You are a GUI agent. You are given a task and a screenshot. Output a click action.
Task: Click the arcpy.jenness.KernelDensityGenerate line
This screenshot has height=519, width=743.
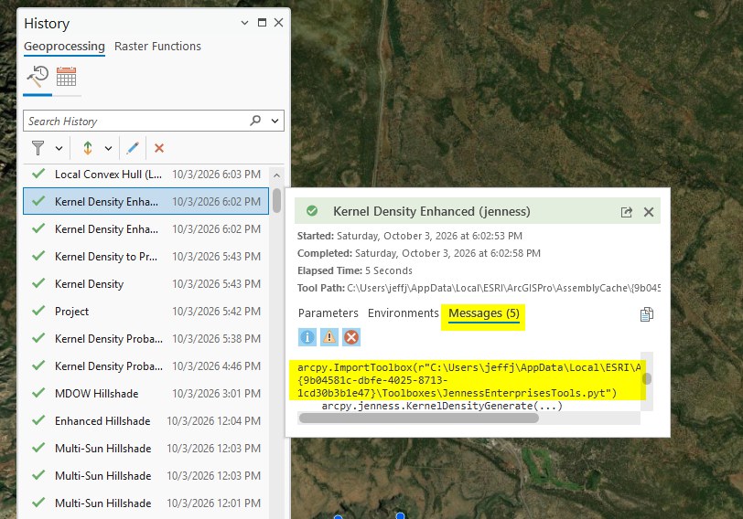442,406
